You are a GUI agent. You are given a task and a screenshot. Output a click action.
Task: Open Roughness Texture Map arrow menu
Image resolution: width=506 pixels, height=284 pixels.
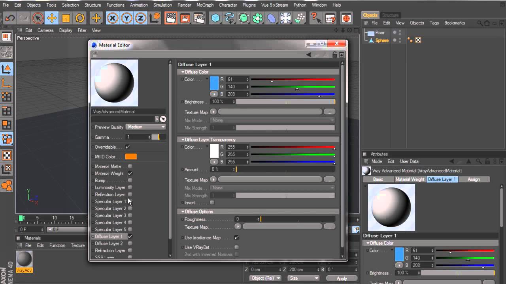click(x=238, y=227)
